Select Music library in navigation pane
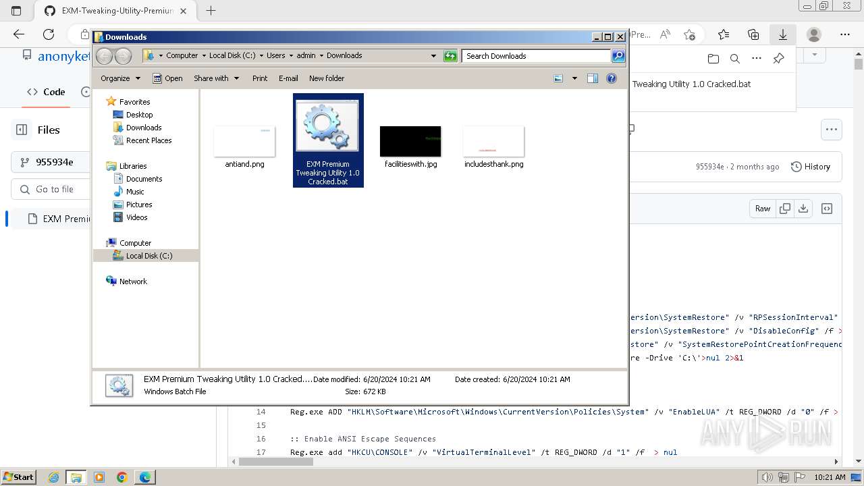864x486 pixels. [x=135, y=192]
